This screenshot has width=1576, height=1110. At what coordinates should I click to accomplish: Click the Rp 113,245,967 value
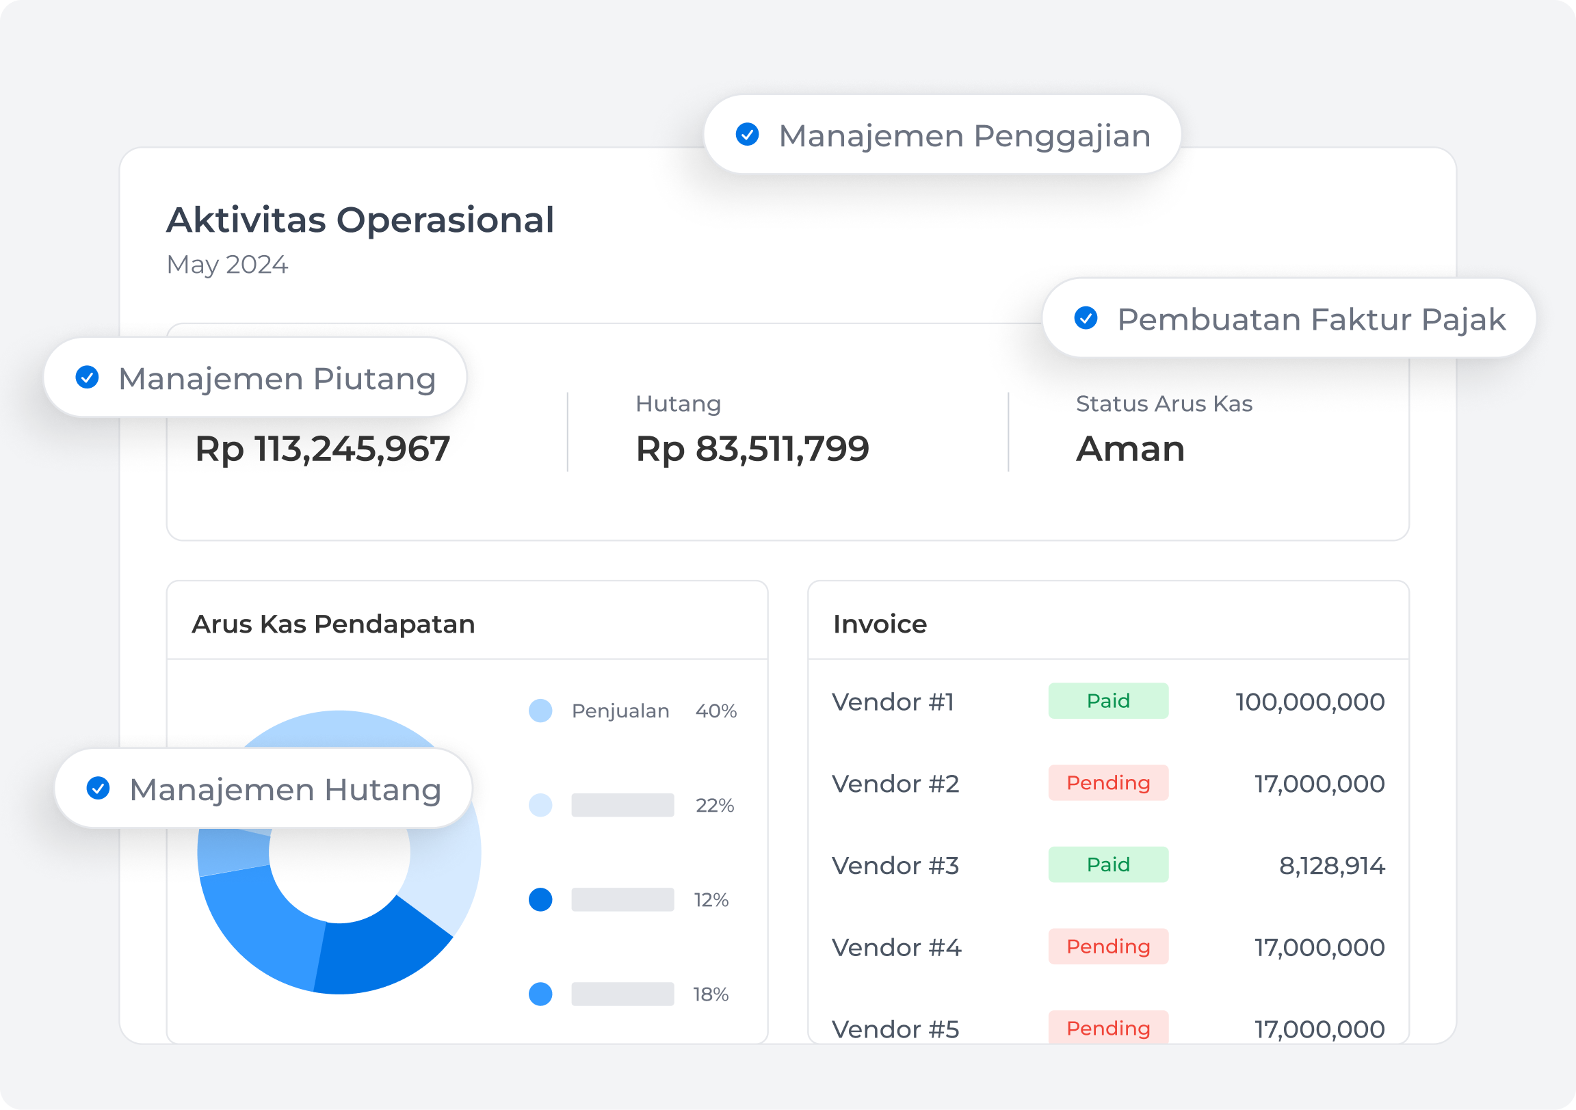click(x=323, y=449)
